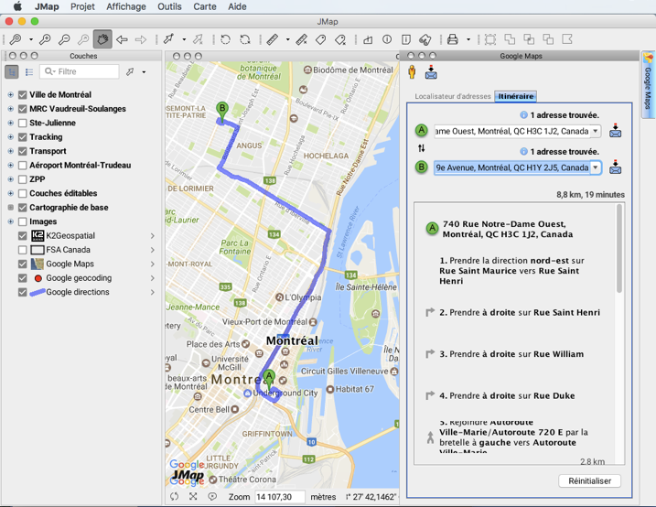Rotate map counterclockwise tool
This screenshot has height=507, width=656.
pyautogui.click(x=225, y=39)
